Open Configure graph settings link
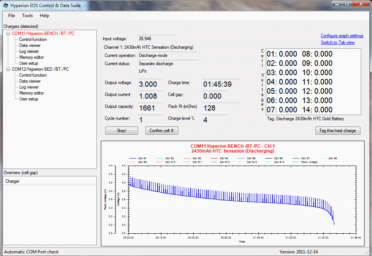Viewport: 372px width, 256px height. [342, 36]
